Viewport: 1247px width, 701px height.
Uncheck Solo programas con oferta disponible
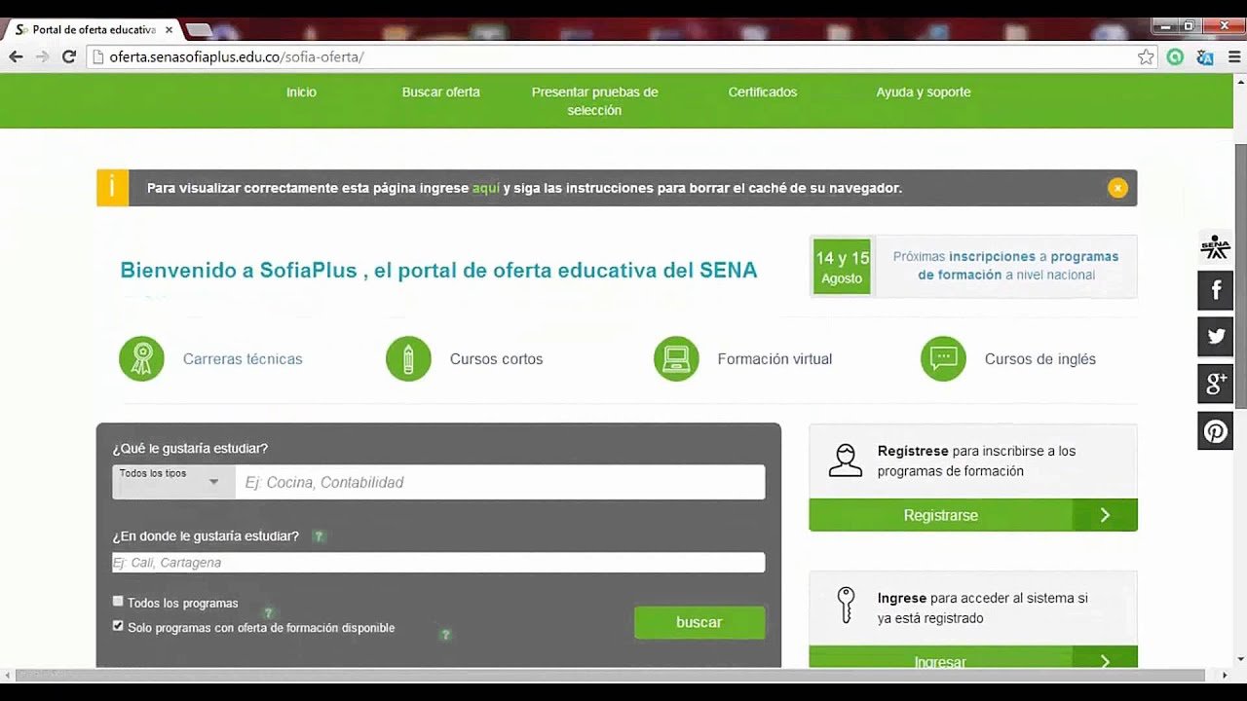[118, 626]
